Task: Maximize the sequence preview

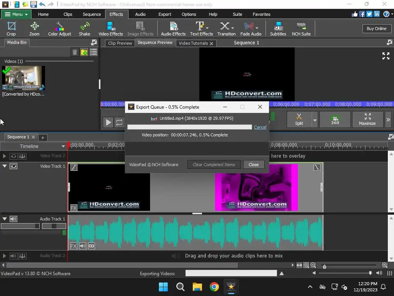Action: (x=367, y=119)
